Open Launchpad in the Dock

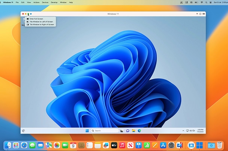click(16, 145)
